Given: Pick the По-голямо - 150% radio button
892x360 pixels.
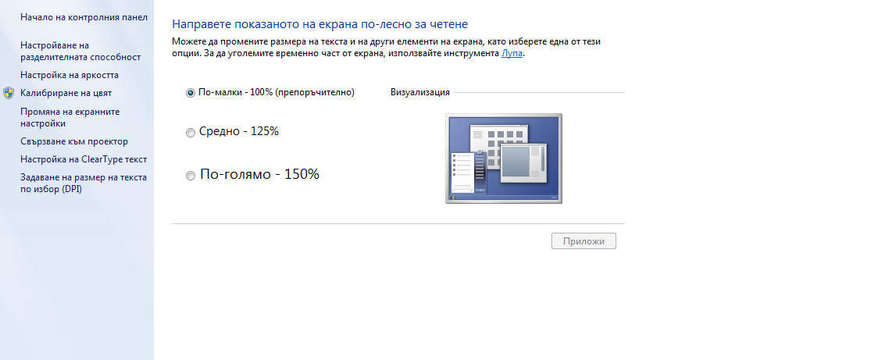Looking at the screenshot, I should (191, 176).
